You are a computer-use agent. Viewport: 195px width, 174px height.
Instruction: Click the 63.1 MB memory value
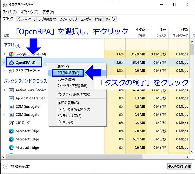(139, 139)
